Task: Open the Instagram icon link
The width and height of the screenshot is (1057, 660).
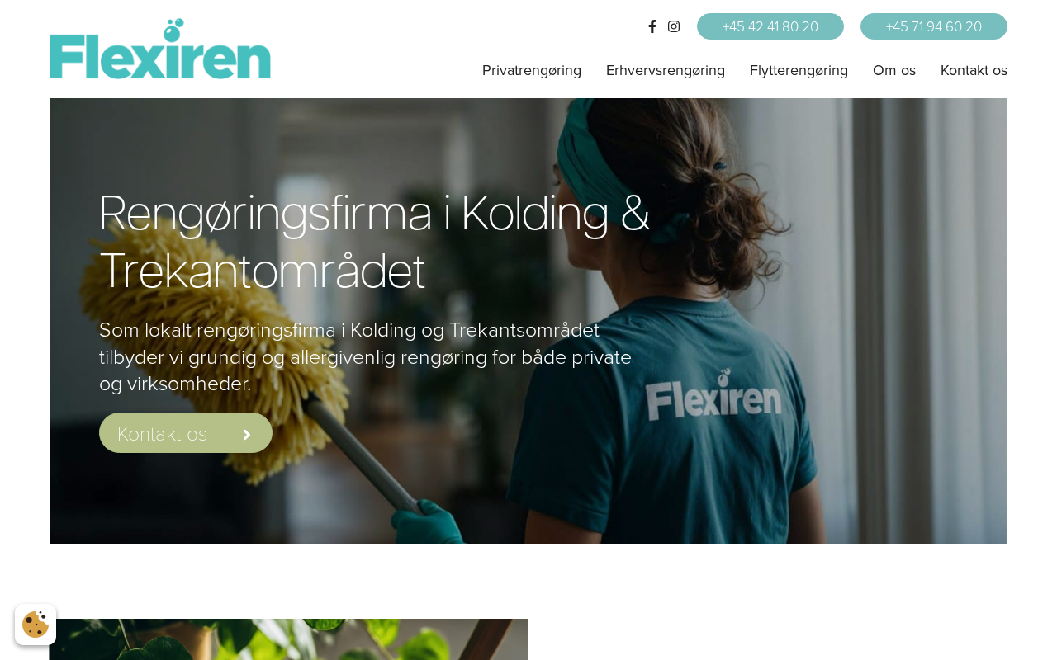Action: tap(674, 26)
